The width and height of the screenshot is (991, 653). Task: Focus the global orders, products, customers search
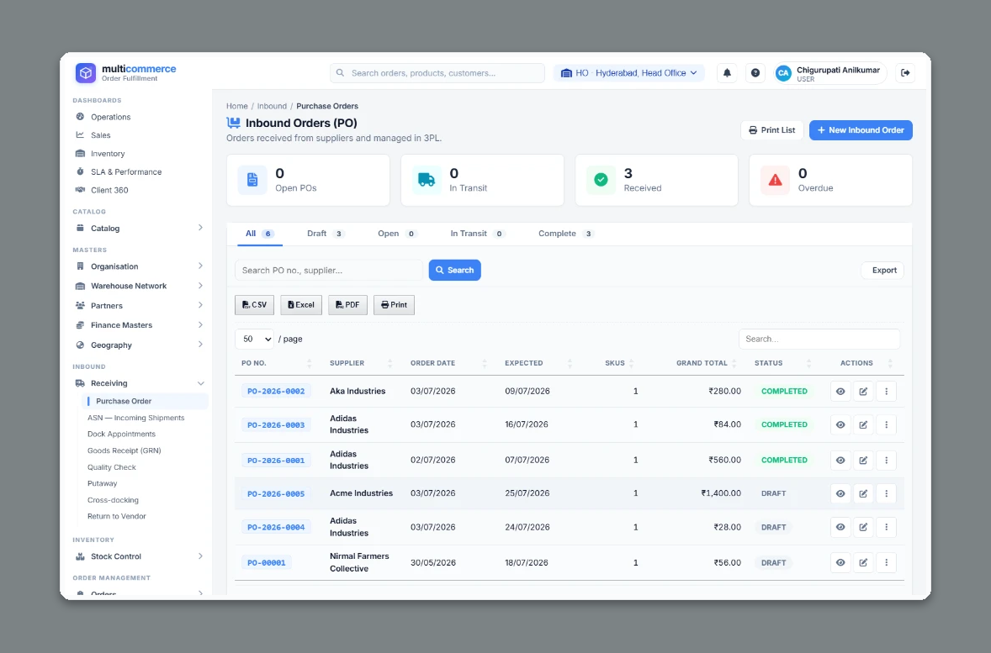(437, 73)
